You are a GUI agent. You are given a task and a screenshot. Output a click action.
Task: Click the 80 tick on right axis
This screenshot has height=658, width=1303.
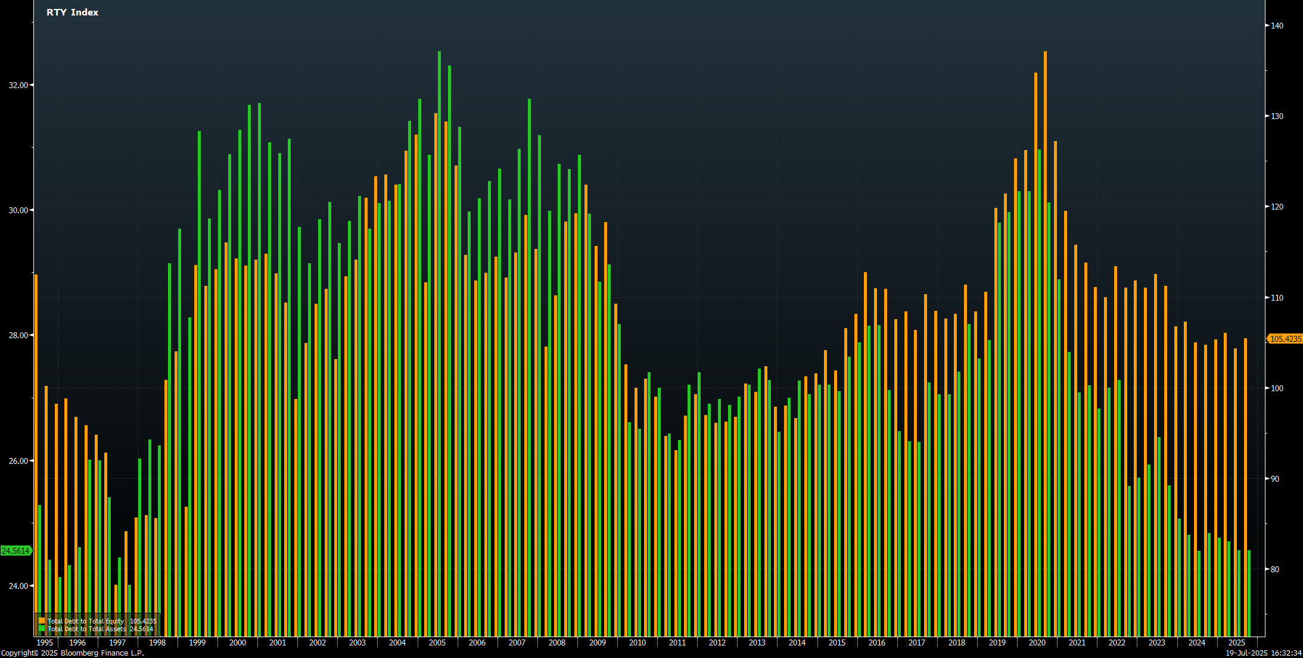1274,569
